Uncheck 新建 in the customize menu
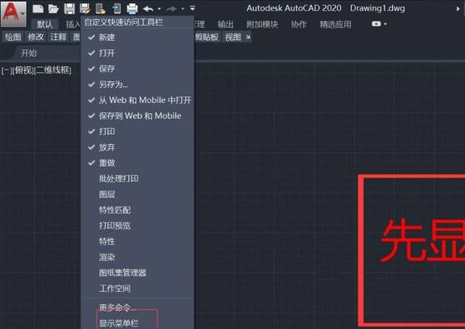This screenshot has width=465, height=329. (x=137, y=38)
